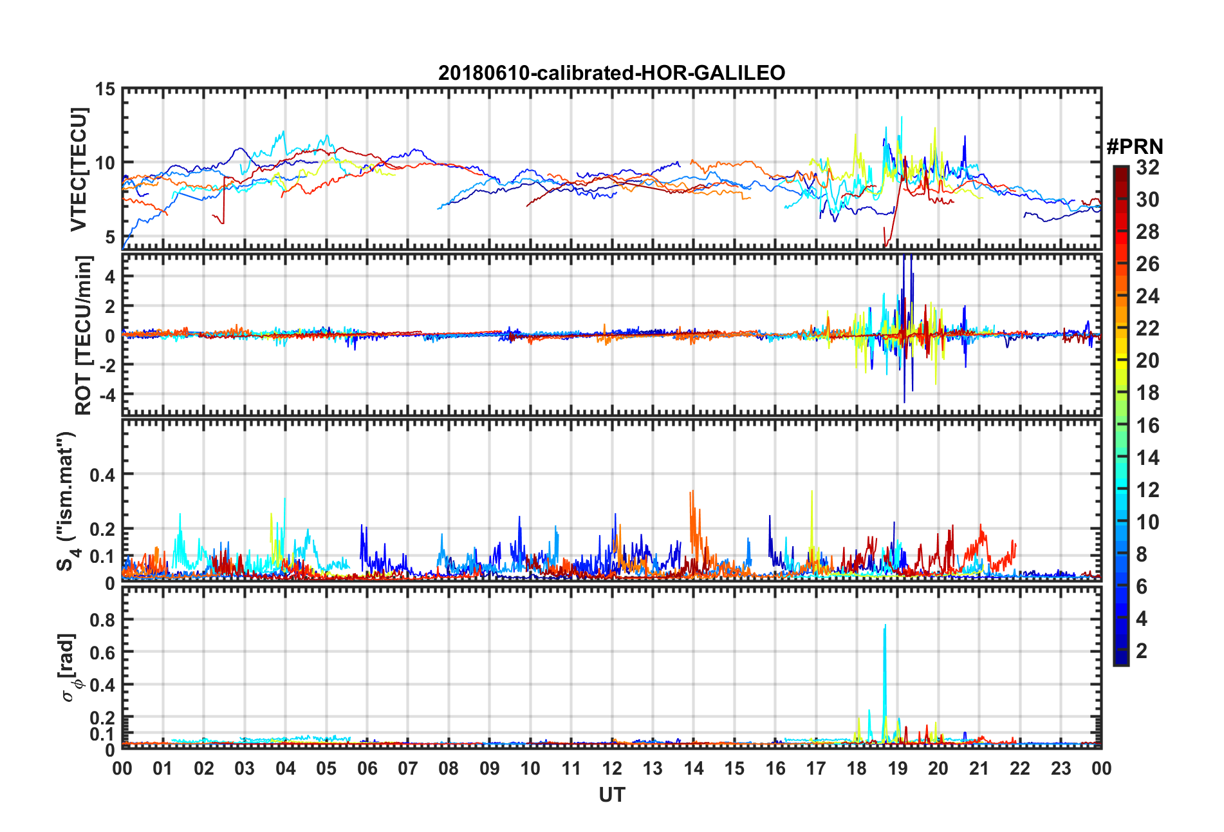Click x-axis tick label 09
The image size is (1224, 832).
pyautogui.click(x=489, y=768)
